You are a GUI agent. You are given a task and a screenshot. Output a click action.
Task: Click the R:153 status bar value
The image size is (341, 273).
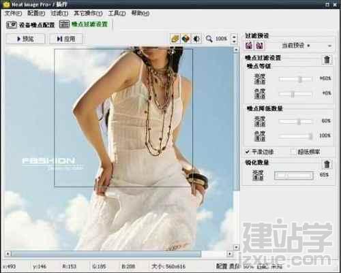69,266
